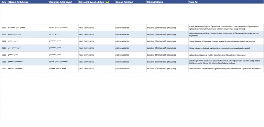Click the Drama Tekniklerinin project cell

pyautogui.click(x=226, y=27)
